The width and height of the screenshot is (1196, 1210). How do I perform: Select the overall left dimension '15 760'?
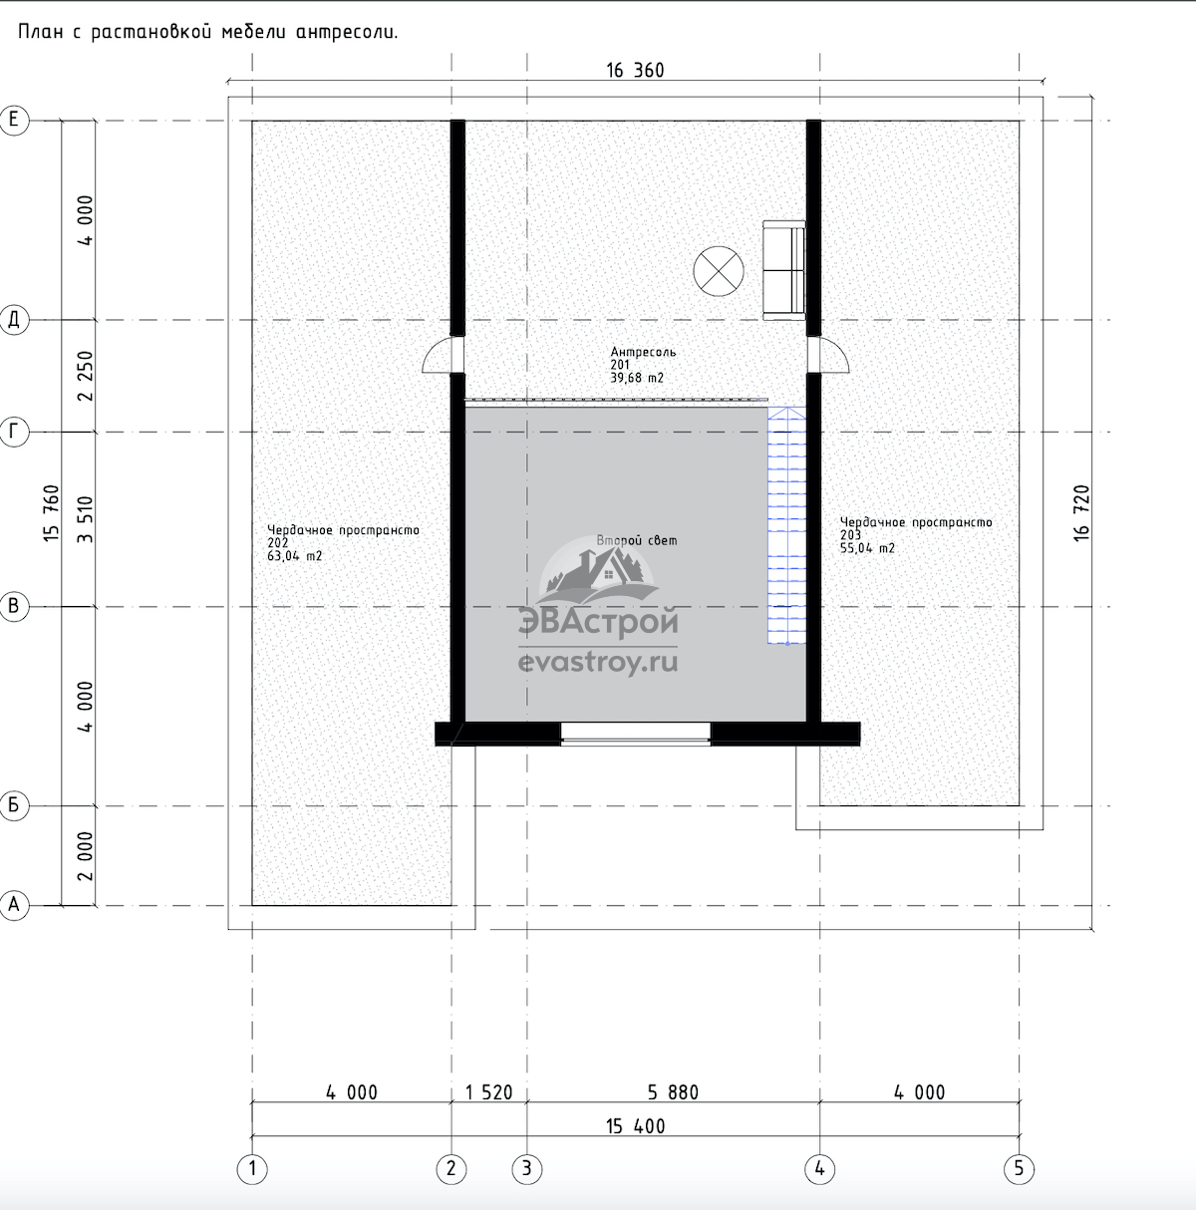coord(52,513)
